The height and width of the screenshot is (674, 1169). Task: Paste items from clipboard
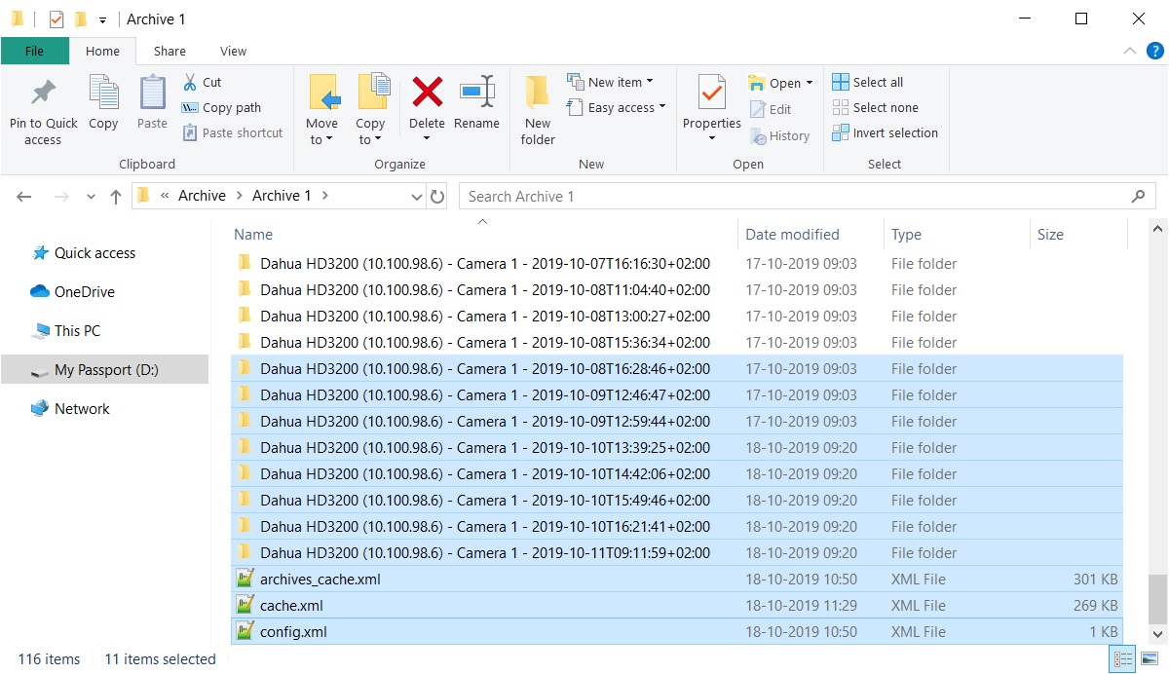tap(151, 105)
